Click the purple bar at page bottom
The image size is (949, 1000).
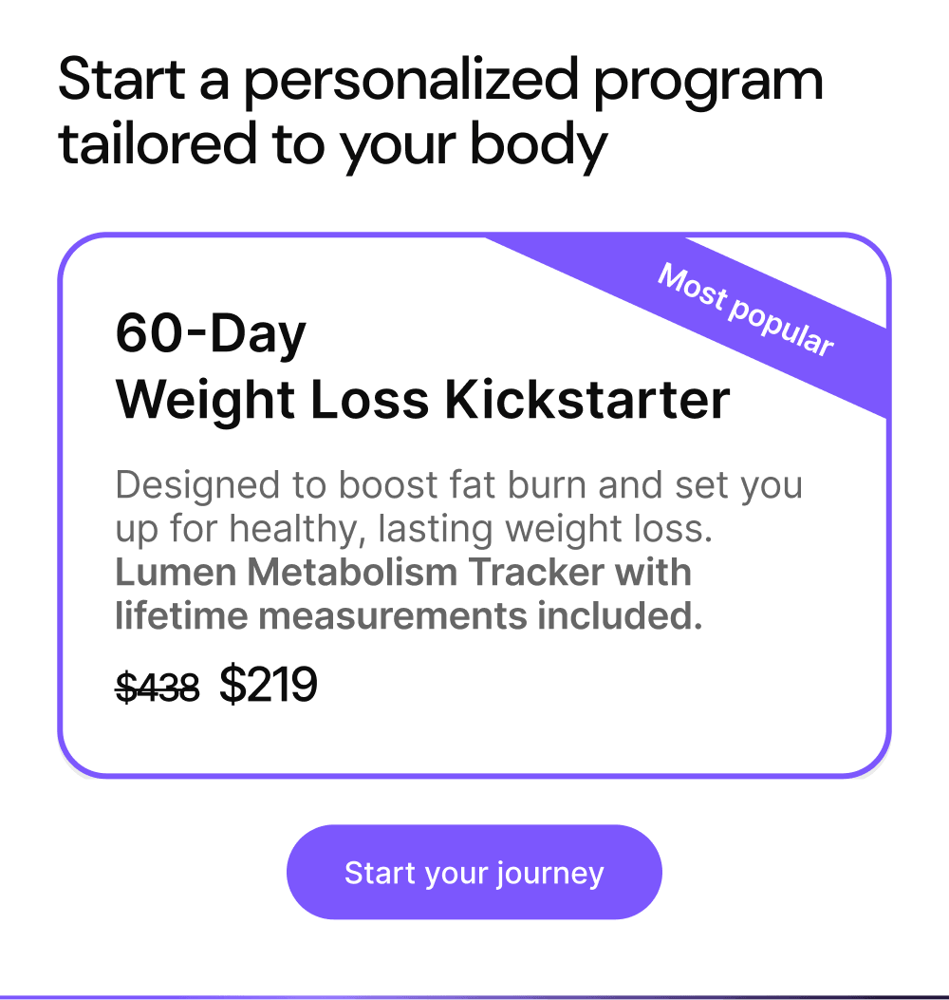pyautogui.click(x=474, y=996)
